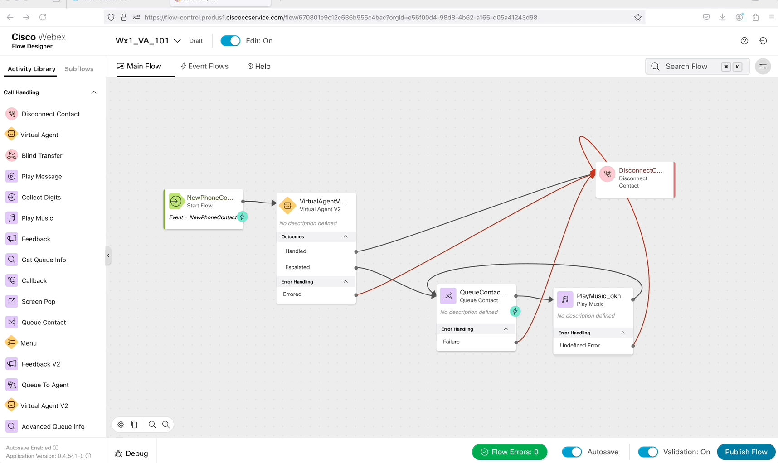Open canvas settings gear icon
The height and width of the screenshot is (463, 778).
[121, 424]
